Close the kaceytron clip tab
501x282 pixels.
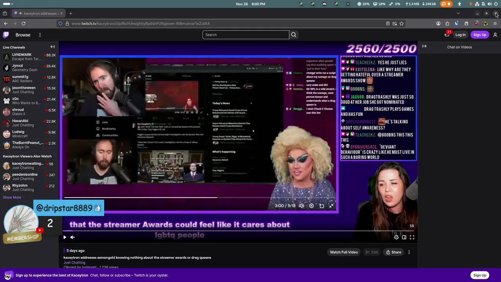coord(61,13)
